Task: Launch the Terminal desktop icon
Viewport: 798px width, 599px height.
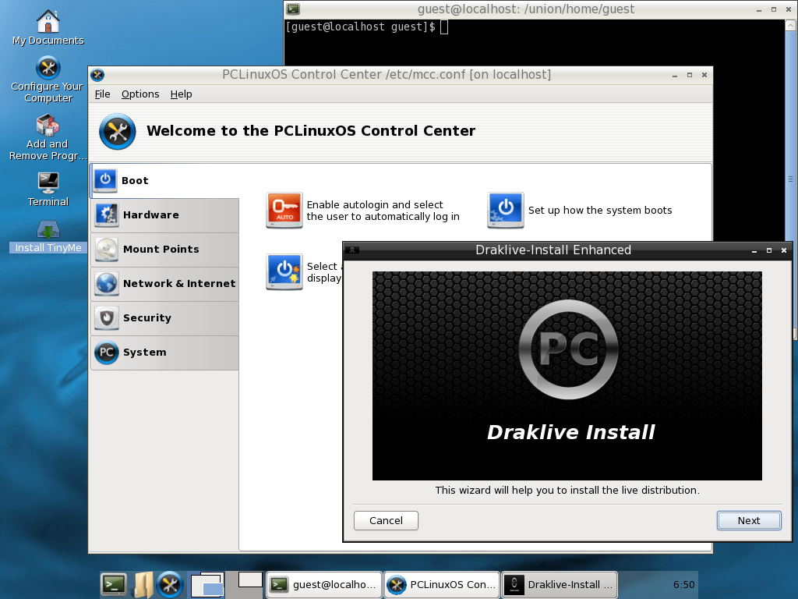Action: click(48, 189)
